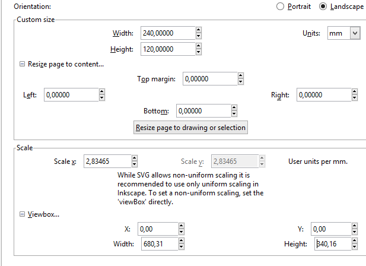Decrease Viewbox X value with down arrow

click(x=181, y=232)
